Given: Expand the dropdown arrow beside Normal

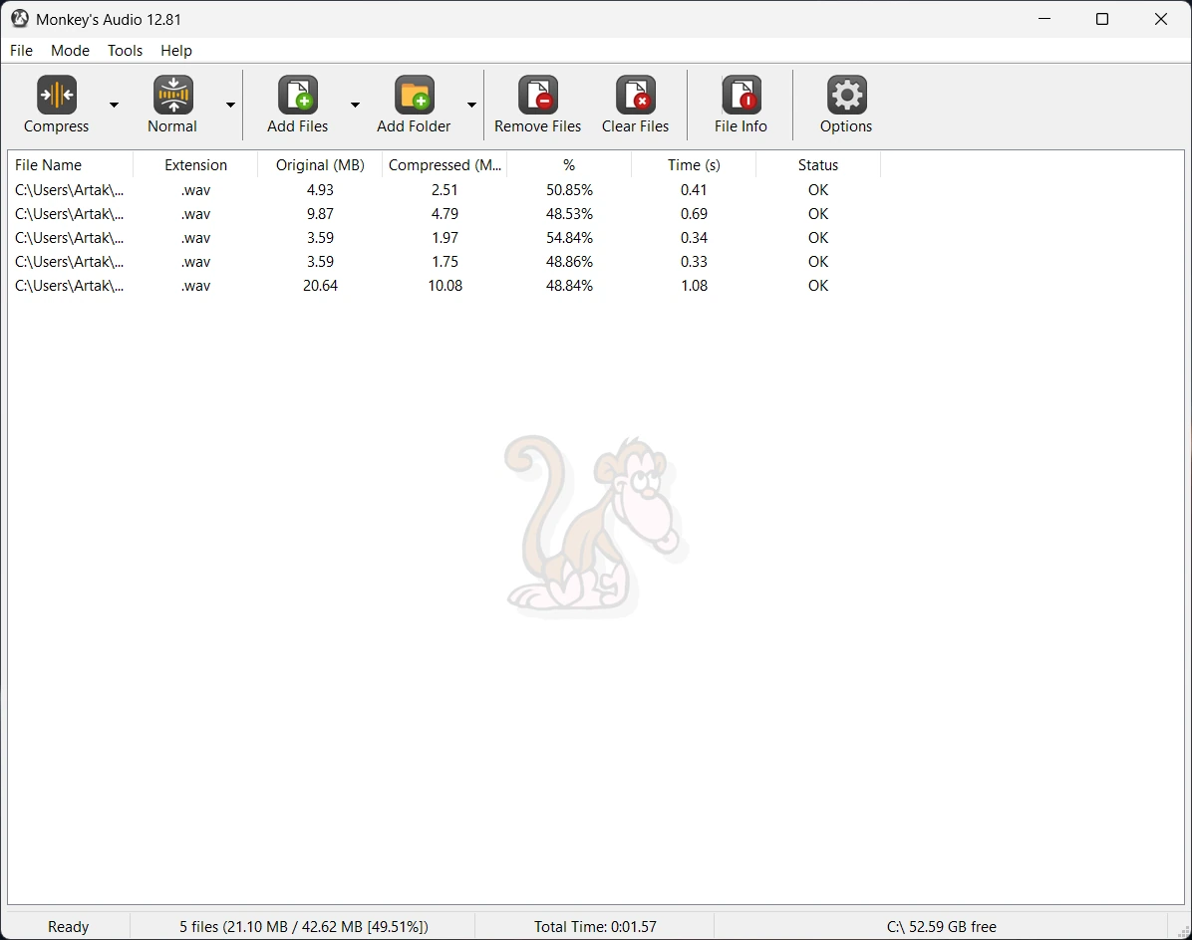Looking at the screenshot, I should coord(230,105).
